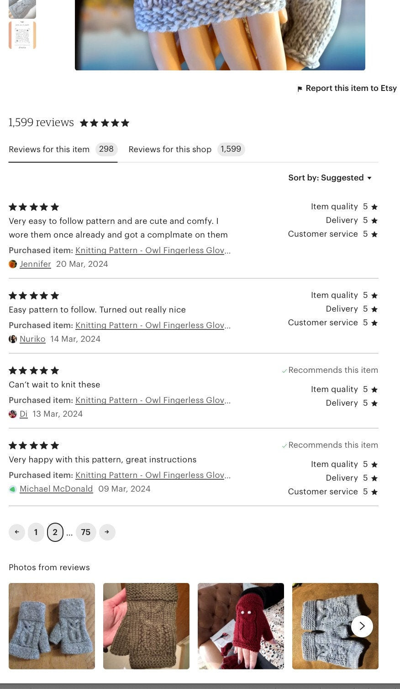Jump to page 75 of reviews
Image resolution: width=400 pixels, height=689 pixels.
[x=86, y=532]
